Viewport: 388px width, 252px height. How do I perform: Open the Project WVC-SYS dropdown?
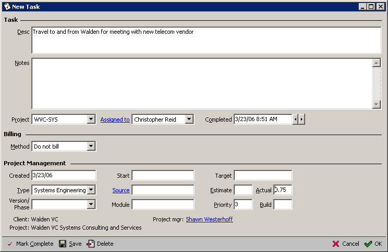(x=91, y=120)
